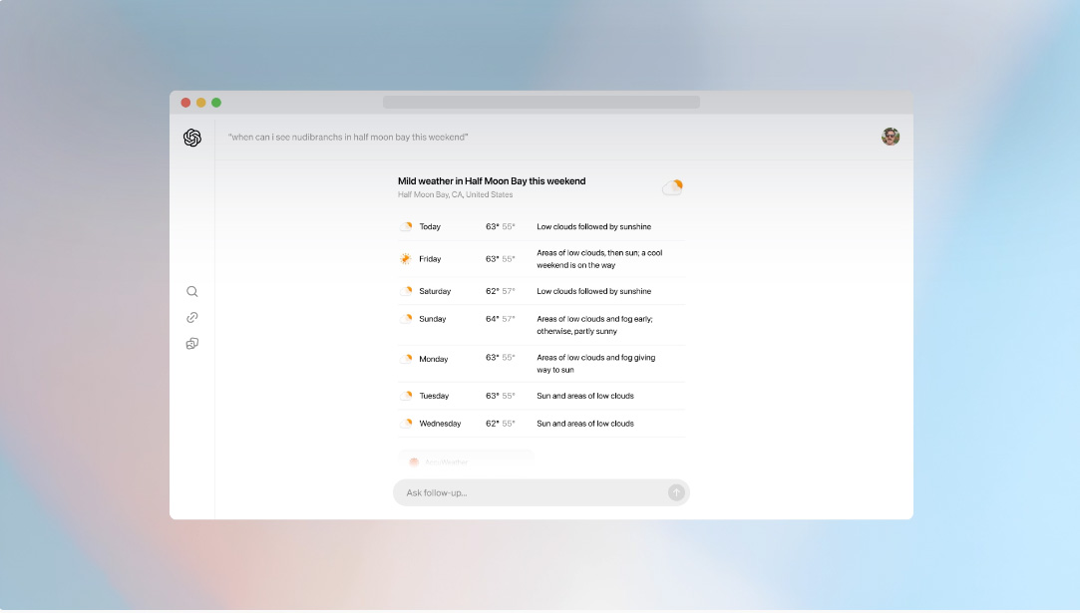This screenshot has height=613, width=1080.
Task: Click the yellow minimize window button
Action: [201, 103]
